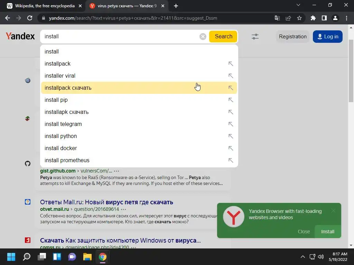Show hidden tray icons chevron

303,257
